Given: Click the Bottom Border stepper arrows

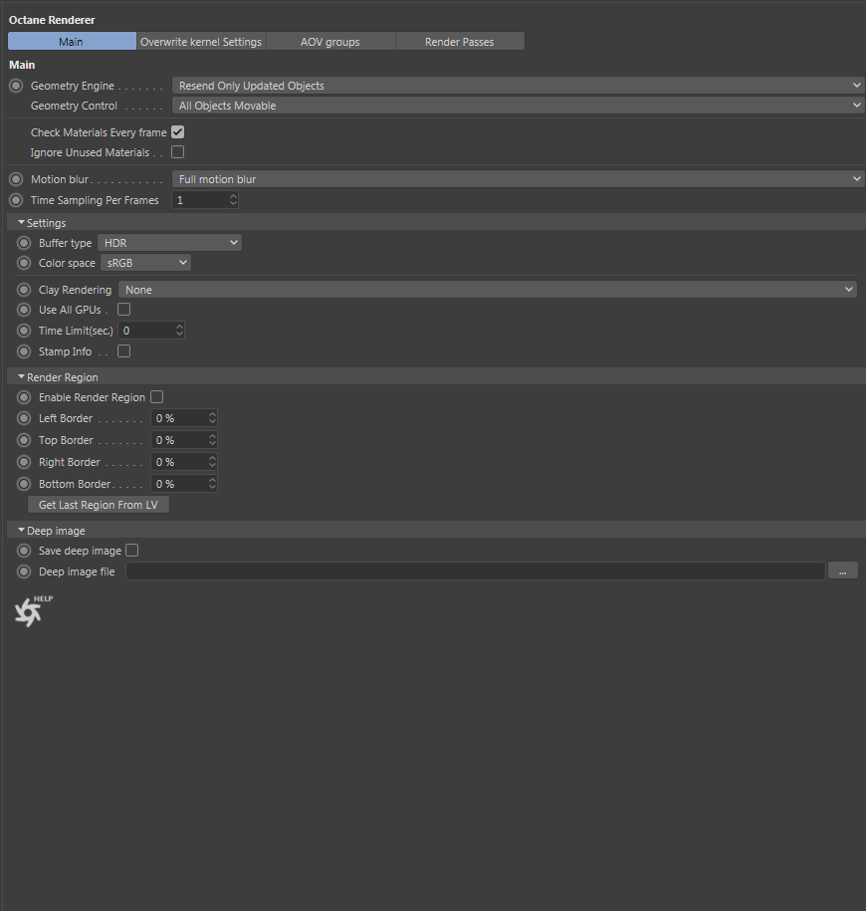Looking at the screenshot, I should [212, 484].
